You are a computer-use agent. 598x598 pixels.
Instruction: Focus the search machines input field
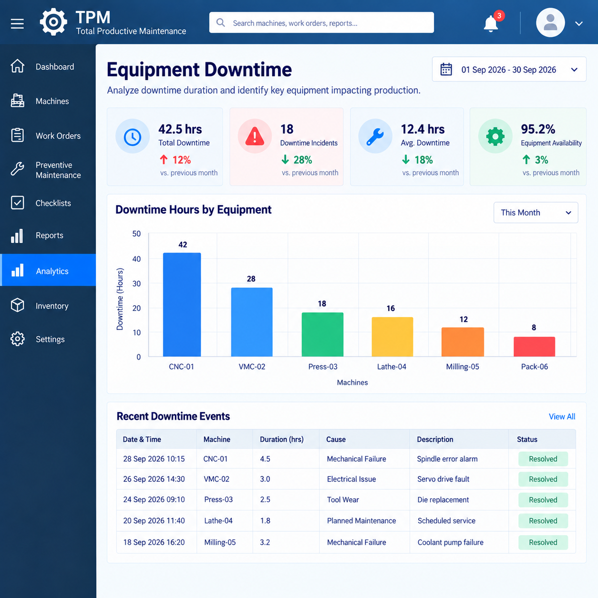321,23
